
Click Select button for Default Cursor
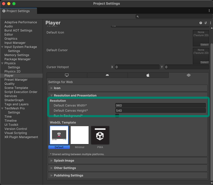(x=205, y=62)
